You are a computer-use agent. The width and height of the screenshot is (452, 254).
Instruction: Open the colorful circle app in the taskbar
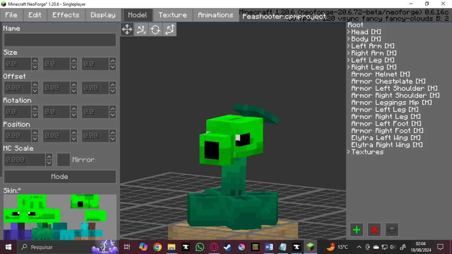click(241, 247)
